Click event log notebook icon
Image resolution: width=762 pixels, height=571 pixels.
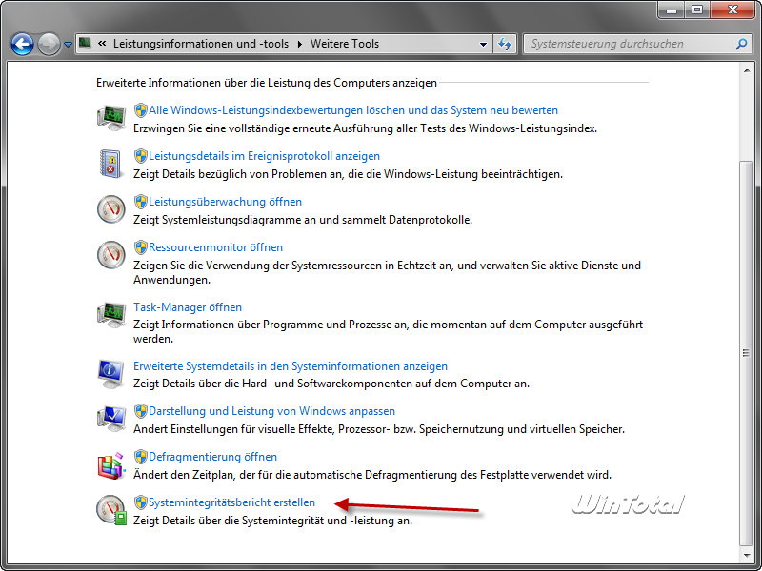coord(110,164)
